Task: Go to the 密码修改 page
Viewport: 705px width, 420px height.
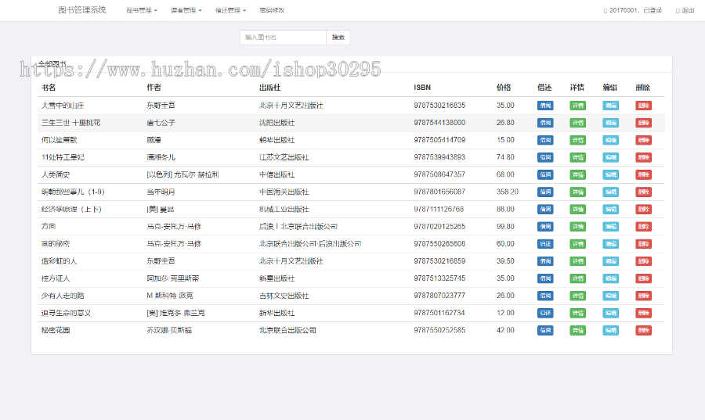Action: (x=272, y=10)
